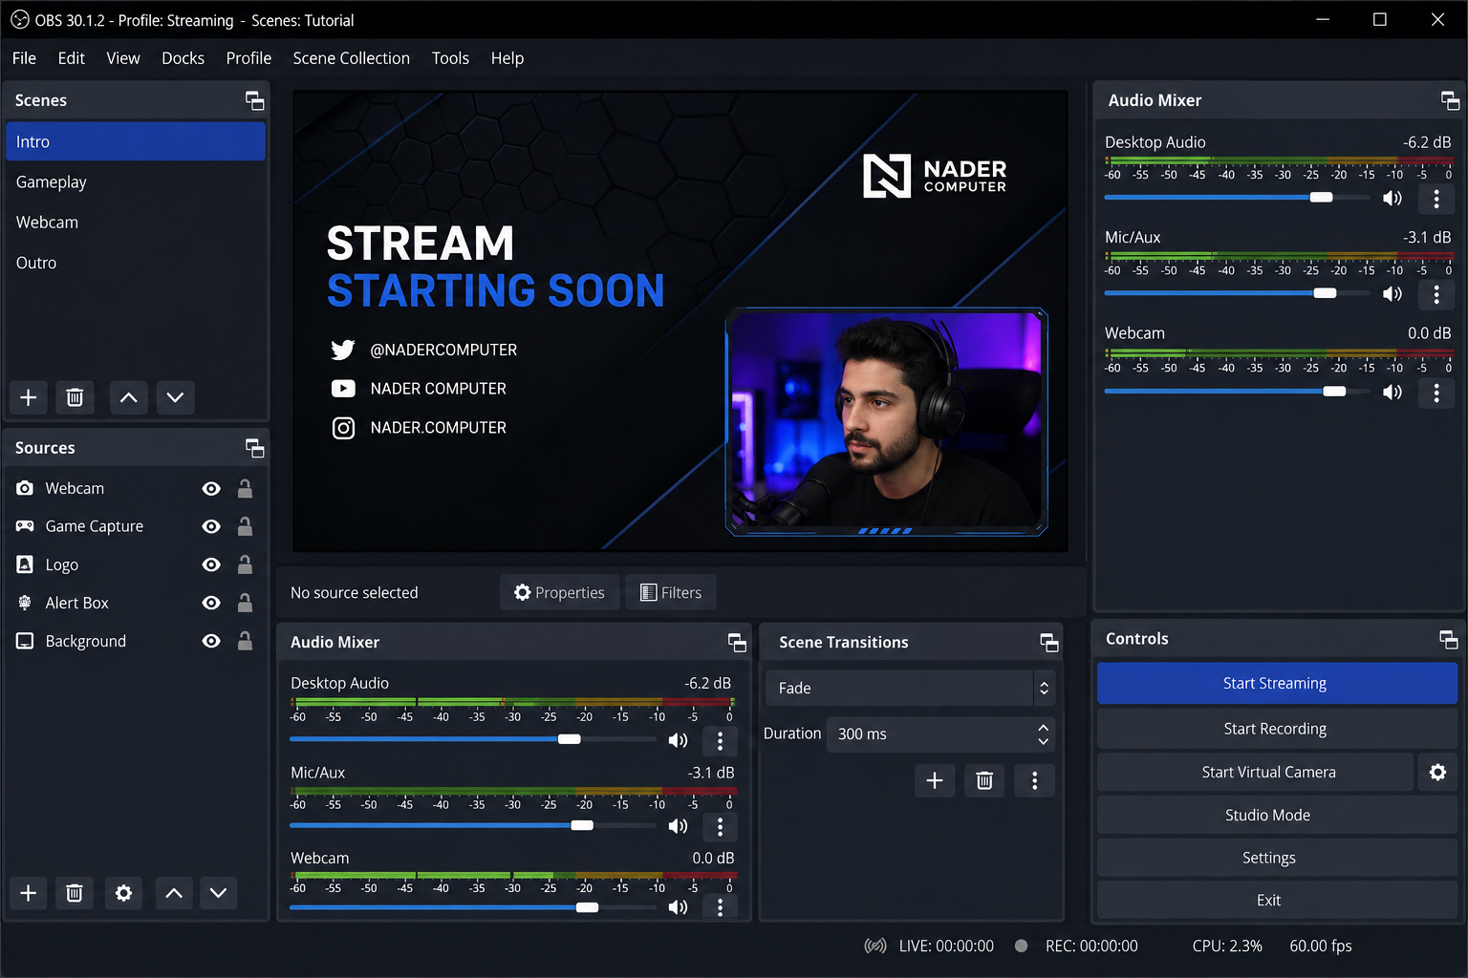Open Settings from the Controls dock
Image resolution: width=1468 pixels, height=978 pixels.
coord(1277,858)
